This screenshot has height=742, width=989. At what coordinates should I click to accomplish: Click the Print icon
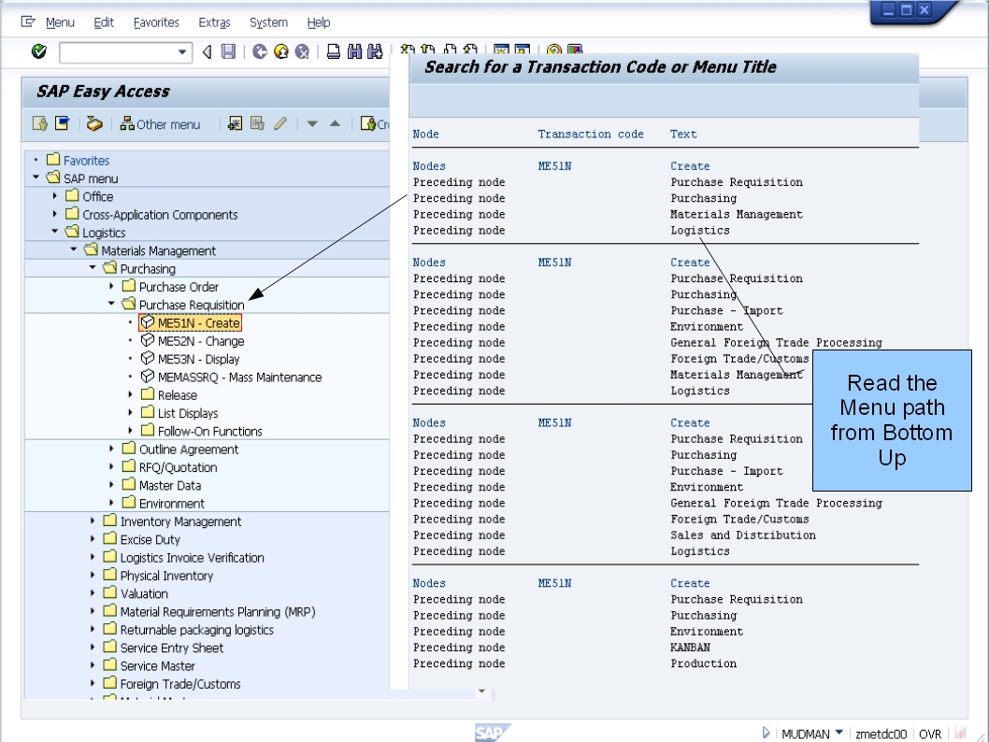(334, 51)
